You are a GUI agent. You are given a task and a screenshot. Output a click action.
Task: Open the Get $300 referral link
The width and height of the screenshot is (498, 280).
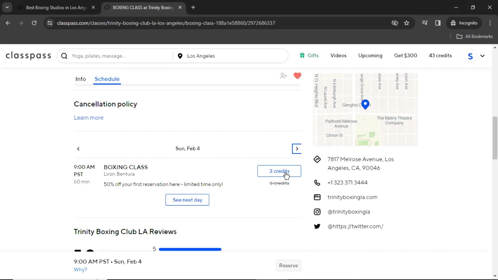click(405, 55)
